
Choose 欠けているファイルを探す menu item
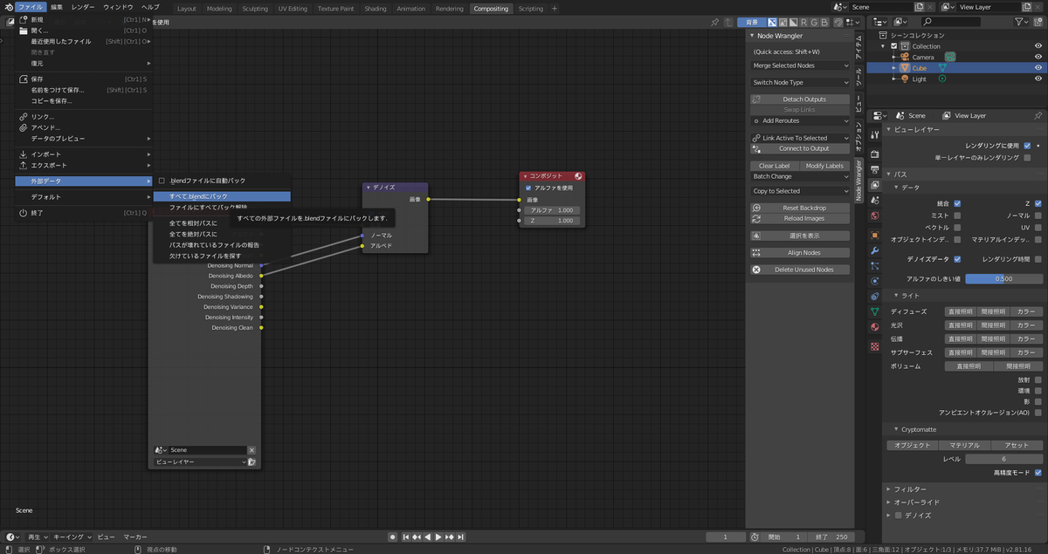point(205,256)
